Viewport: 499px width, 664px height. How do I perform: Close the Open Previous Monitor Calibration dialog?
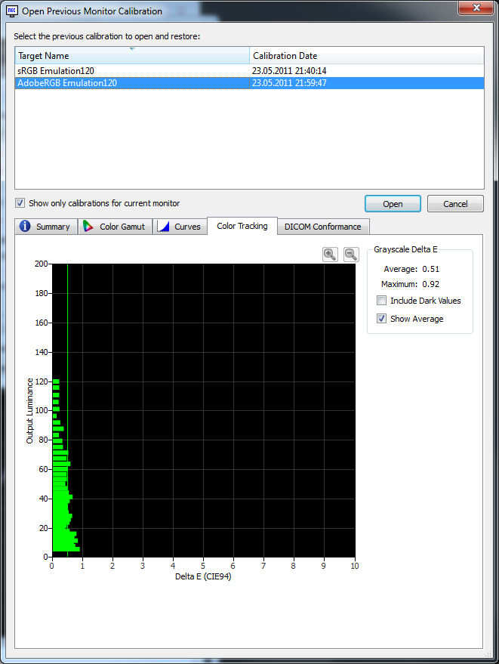(x=472, y=9)
